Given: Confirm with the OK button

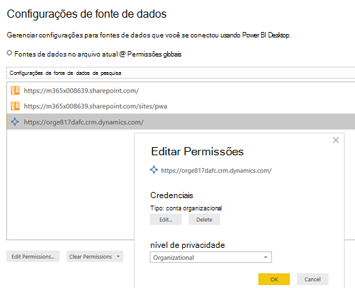Looking at the screenshot, I should pos(274,279).
